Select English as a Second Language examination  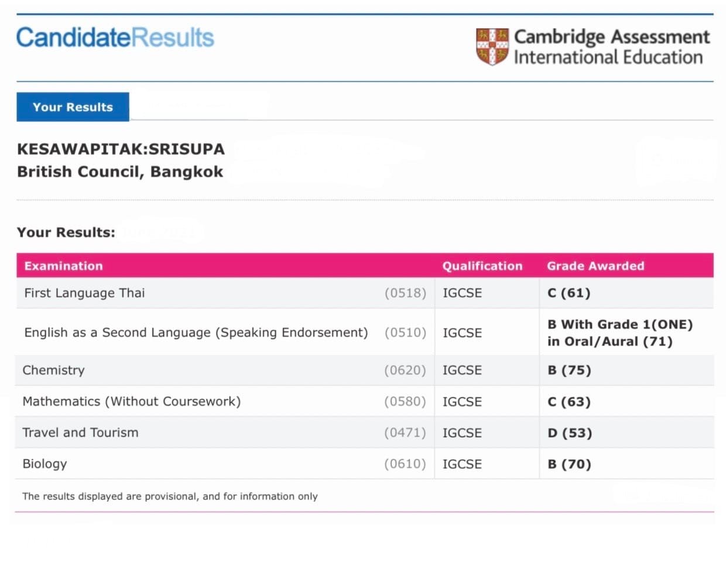coord(196,332)
